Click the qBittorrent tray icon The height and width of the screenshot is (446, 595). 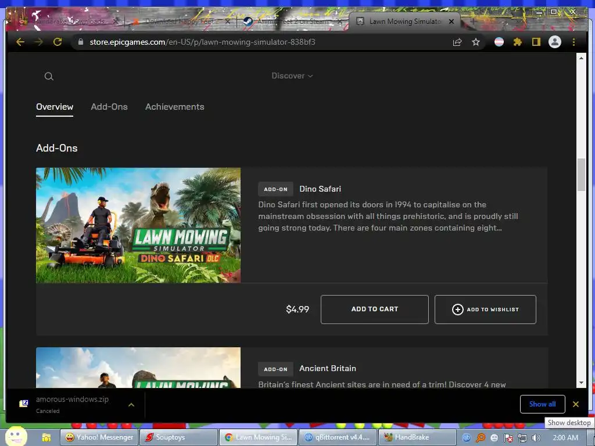[x=467, y=438]
